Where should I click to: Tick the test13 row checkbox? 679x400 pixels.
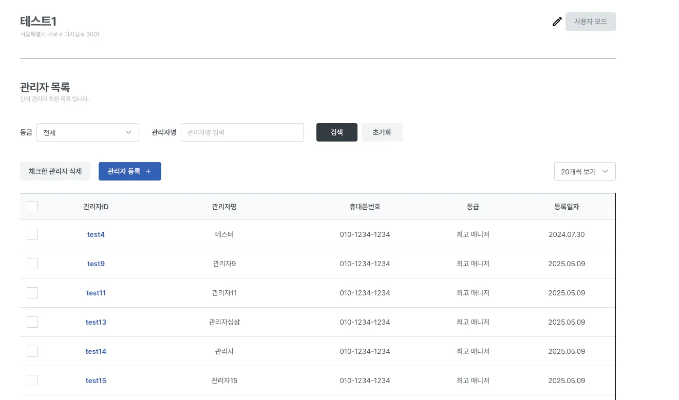pos(32,322)
